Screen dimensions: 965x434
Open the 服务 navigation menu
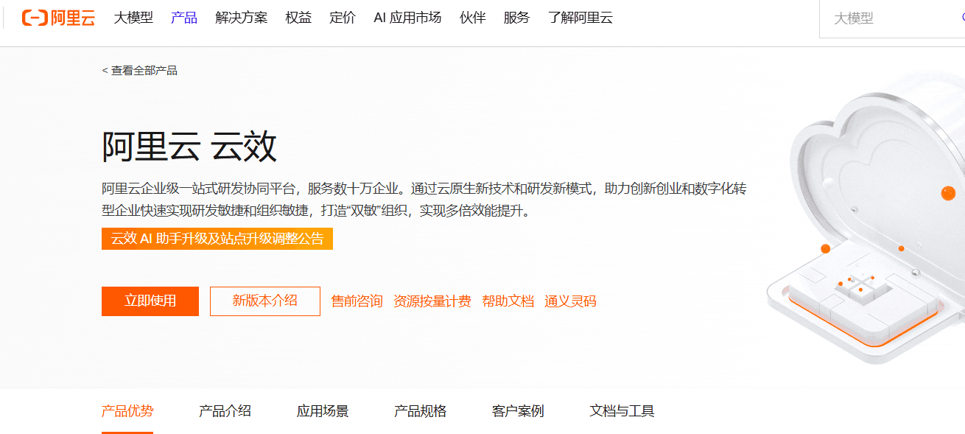point(517,18)
